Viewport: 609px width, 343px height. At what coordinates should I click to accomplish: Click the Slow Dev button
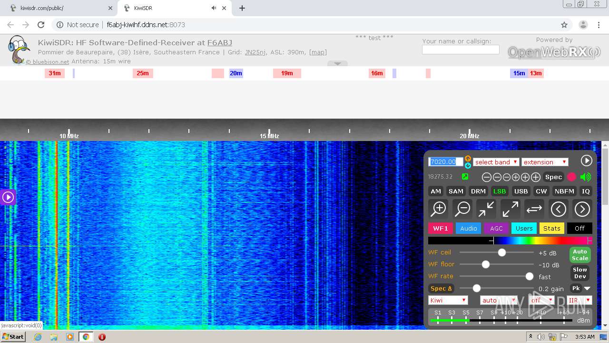click(x=580, y=273)
